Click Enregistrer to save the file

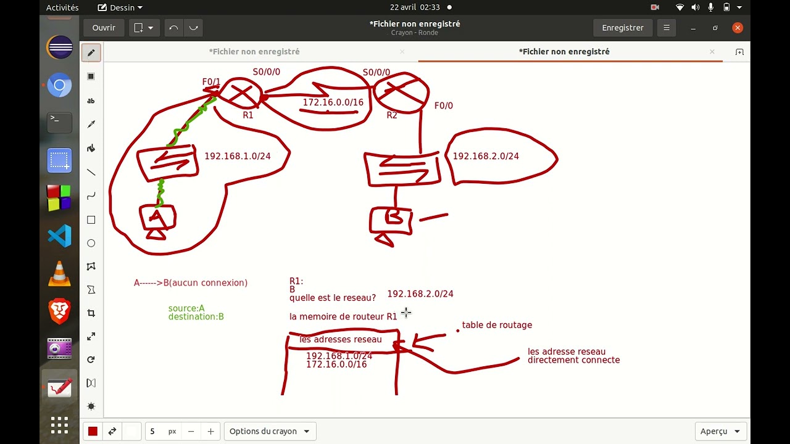point(623,28)
